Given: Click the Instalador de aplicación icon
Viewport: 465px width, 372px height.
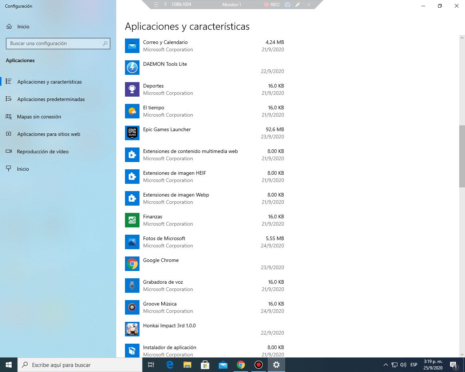Looking at the screenshot, I should pyautogui.click(x=132, y=350).
